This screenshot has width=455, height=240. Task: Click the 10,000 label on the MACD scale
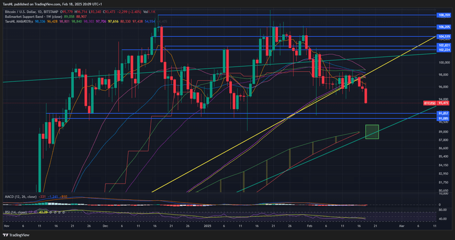(444, 193)
